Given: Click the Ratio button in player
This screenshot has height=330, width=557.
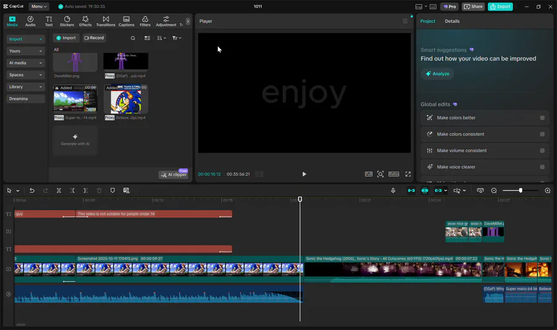Looking at the screenshot, I should coord(394,174).
